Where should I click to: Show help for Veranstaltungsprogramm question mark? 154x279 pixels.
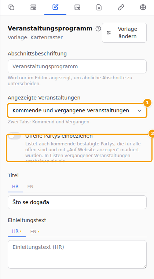98,29
